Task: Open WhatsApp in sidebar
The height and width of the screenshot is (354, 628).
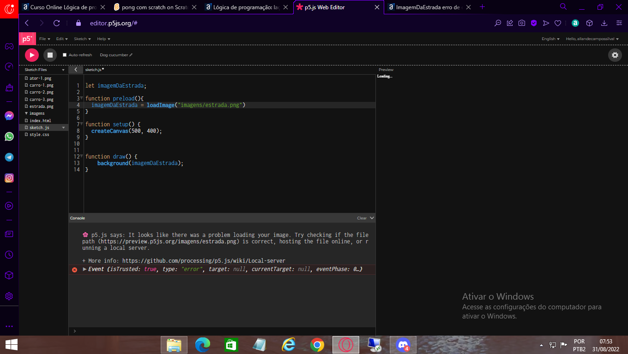Action: tap(9, 136)
